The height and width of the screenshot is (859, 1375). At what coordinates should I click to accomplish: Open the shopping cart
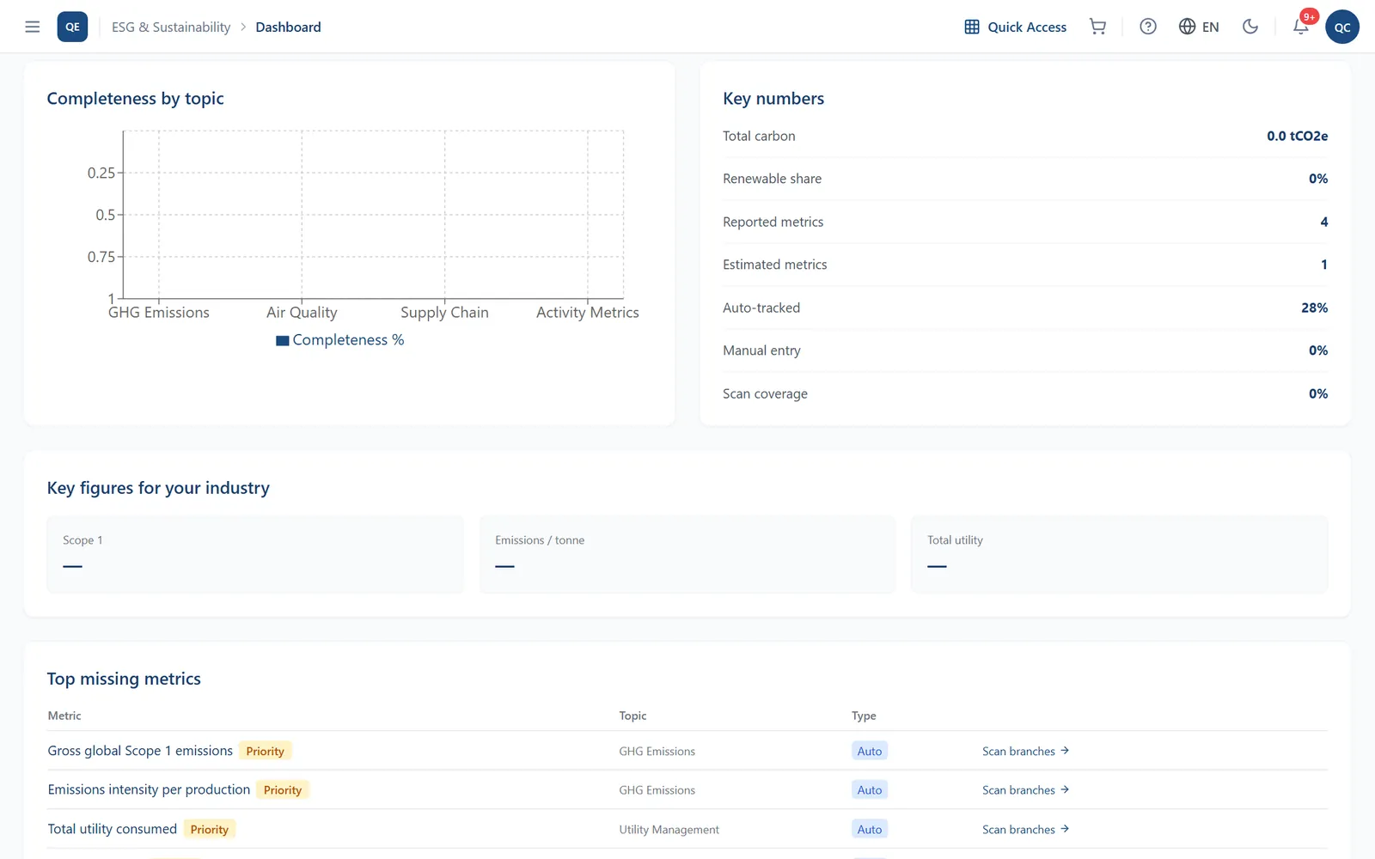(1097, 27)
